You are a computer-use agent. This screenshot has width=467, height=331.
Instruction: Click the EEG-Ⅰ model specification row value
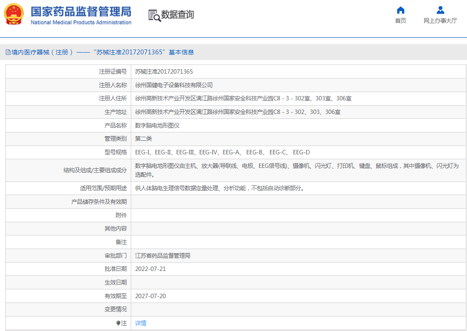click(222, 152)
